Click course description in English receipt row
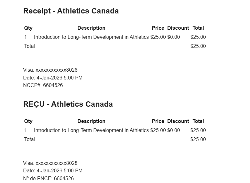The height and width of the screenshot is (183, 250). pyautogui.click(x=91, y=37)
